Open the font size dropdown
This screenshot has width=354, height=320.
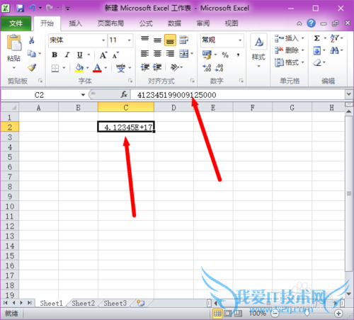pyautogui.click(x=129, y=40)
